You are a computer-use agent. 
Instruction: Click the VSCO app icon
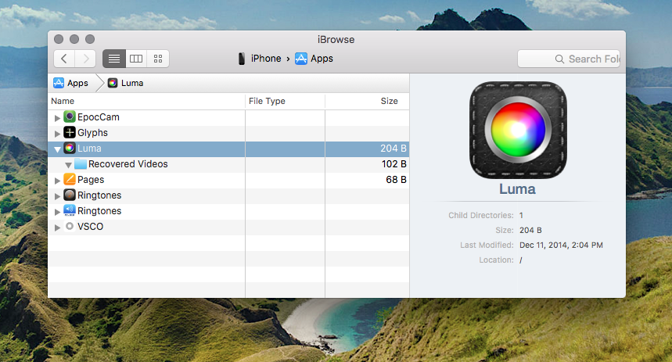point(70,226)
